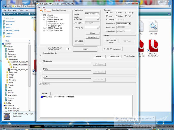Click the Application binary file path field
Image resolution: width=174 pixels, height=130 pixels.
coord(67,56)
